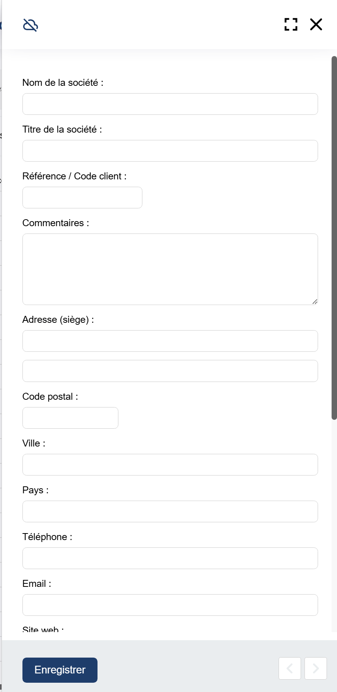Click the Pays input field
The image size is (337, 692).
(x=170, y=511)
